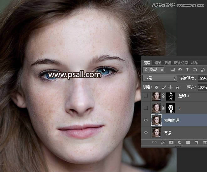Open the 正常 blend mode dropdown
Screen dimensions: 207x172
click(x=160, y=78)
